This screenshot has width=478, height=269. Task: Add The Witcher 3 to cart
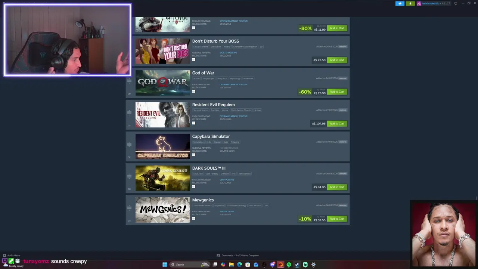click(337, 28)
